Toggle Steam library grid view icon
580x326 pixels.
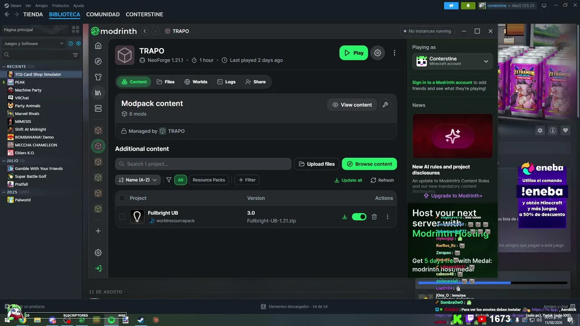point(75,29)
